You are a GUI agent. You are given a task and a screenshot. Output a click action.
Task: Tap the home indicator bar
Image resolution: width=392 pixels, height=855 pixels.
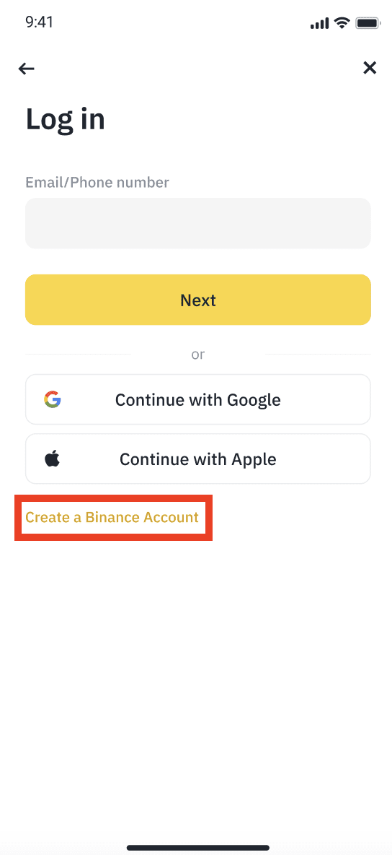[198, 848]
